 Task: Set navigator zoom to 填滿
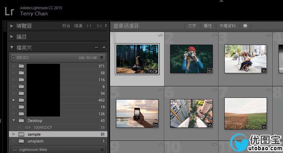pos(78,26)
